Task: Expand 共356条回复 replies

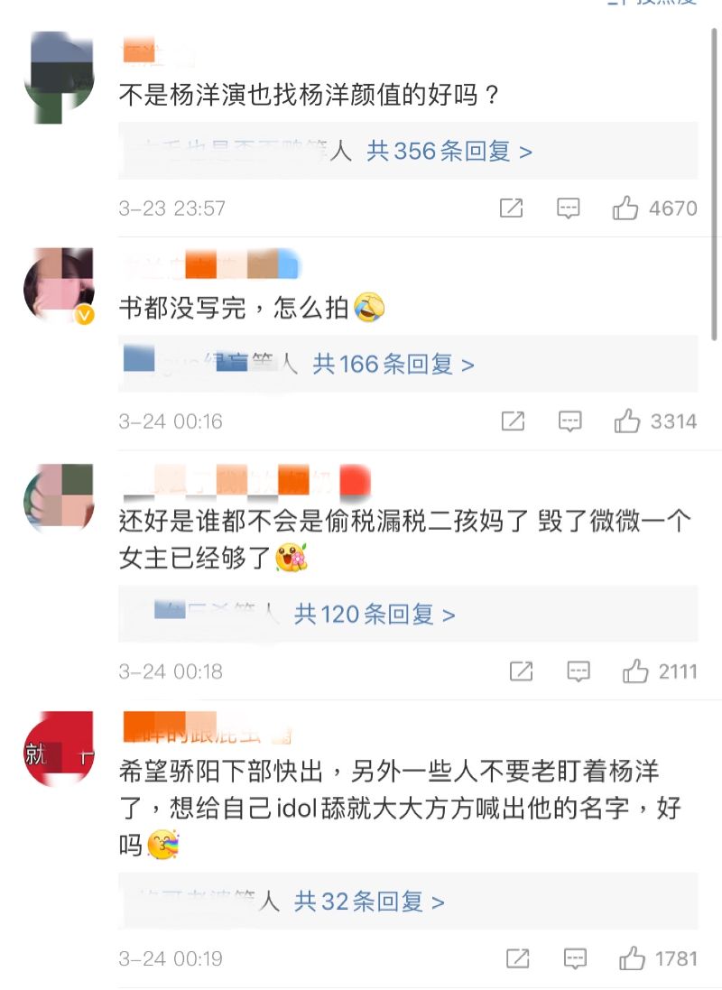Action: (449, 152)
